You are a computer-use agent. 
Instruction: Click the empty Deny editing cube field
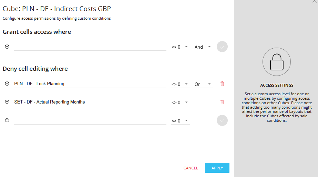(x=90, y=120)
